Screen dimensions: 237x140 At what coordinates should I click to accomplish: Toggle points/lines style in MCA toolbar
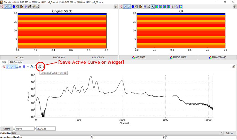tap(28, 67)
